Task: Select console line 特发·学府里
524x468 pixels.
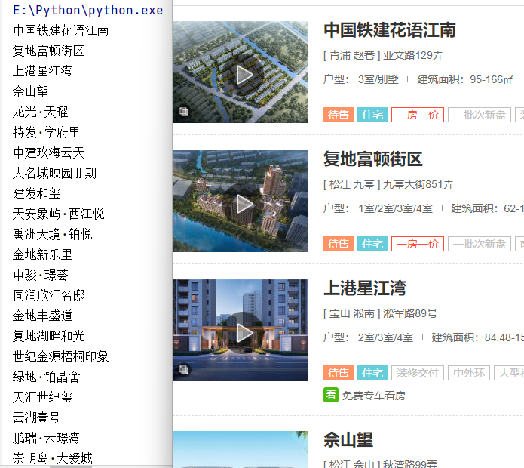Action: (46, 132)
